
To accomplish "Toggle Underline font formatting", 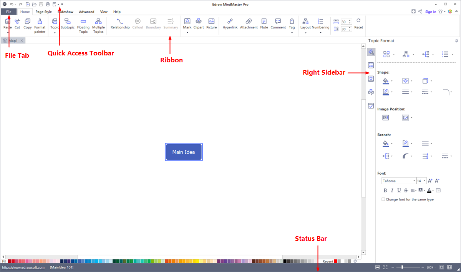I will 399,190.
